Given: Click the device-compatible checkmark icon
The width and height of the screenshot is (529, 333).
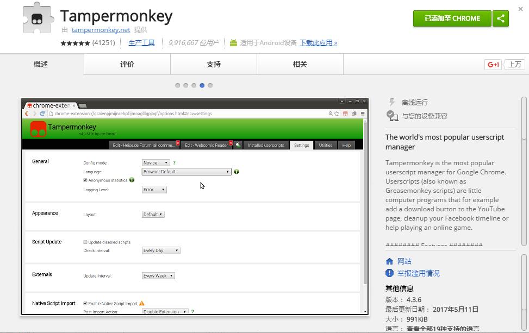Looking at the screenshot, I should tap(391, 116).
